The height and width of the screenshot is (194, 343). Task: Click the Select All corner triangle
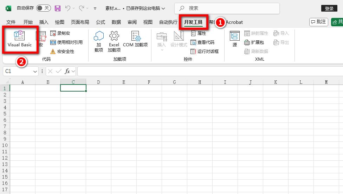point(7,82)
